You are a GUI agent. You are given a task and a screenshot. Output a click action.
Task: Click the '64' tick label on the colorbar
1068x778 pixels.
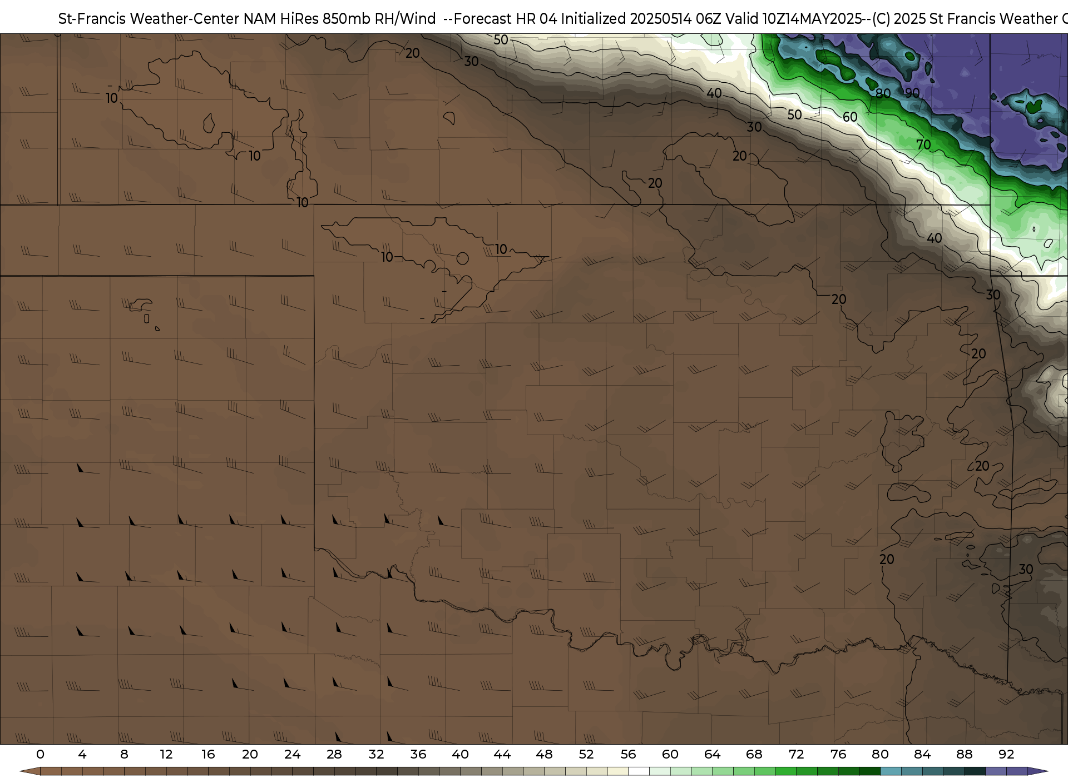coord(712,754)
